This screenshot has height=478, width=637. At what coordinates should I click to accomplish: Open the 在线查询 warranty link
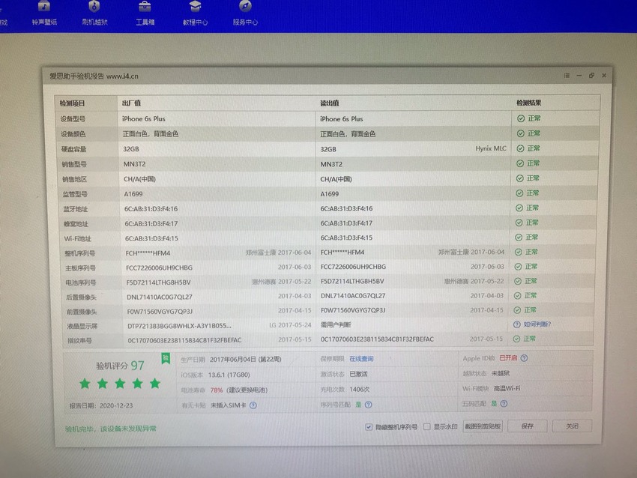(x=361, y=359)
